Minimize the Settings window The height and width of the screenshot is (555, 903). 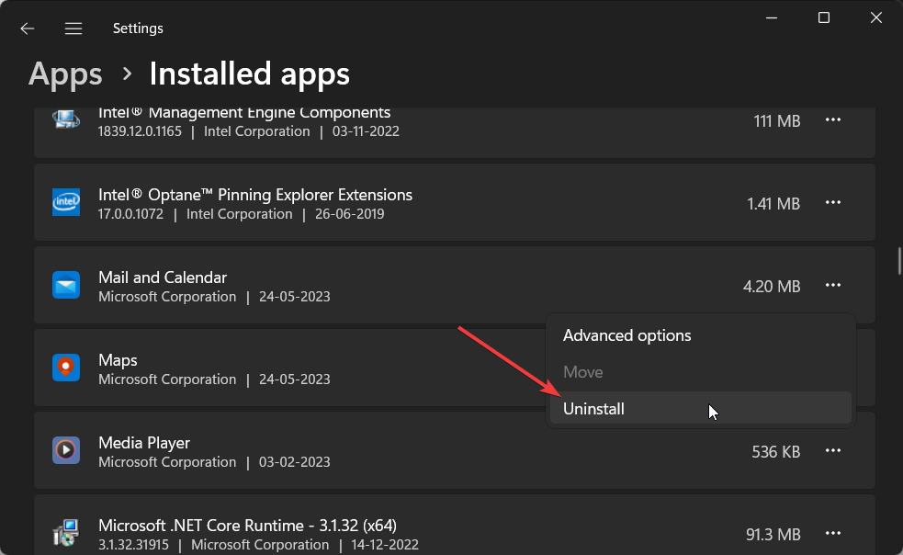pos(772,17)
